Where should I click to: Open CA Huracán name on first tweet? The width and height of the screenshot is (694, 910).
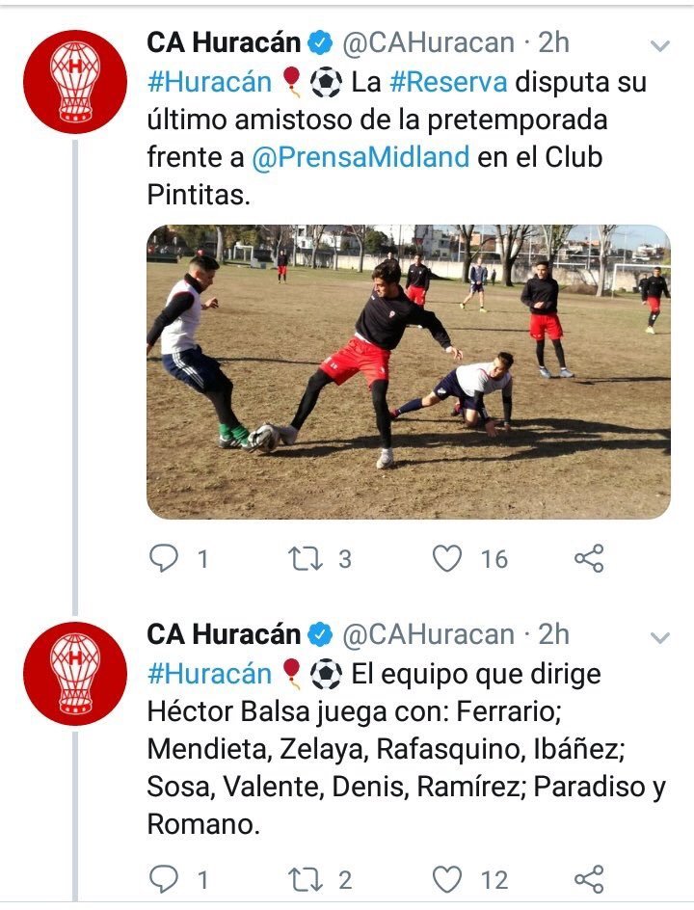click(x=224, y=43)
